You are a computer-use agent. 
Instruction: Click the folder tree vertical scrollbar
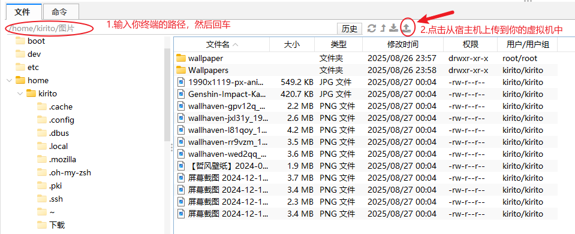167,95
